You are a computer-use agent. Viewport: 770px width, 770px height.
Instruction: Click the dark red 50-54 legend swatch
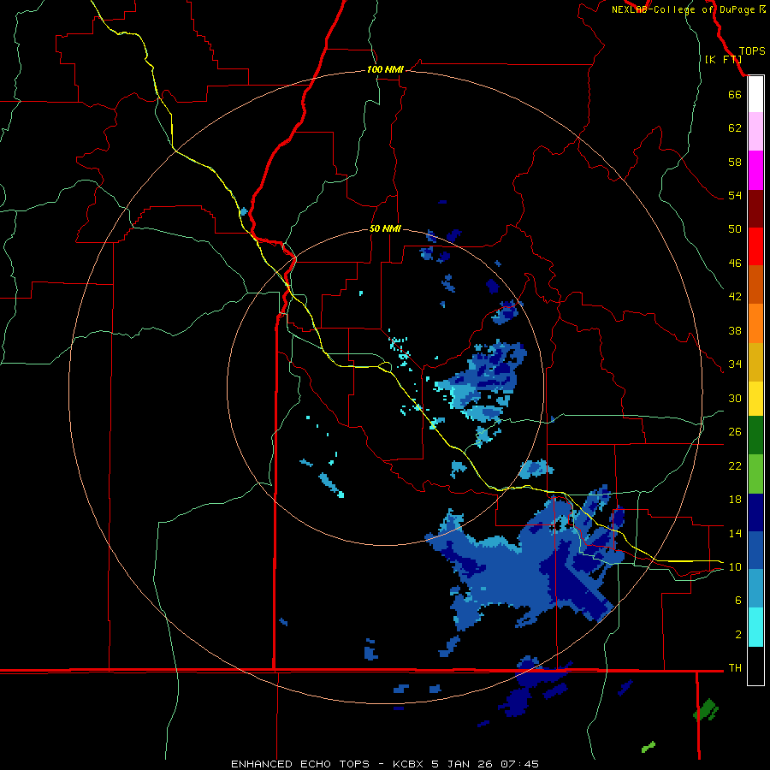(x=755, y=209)
